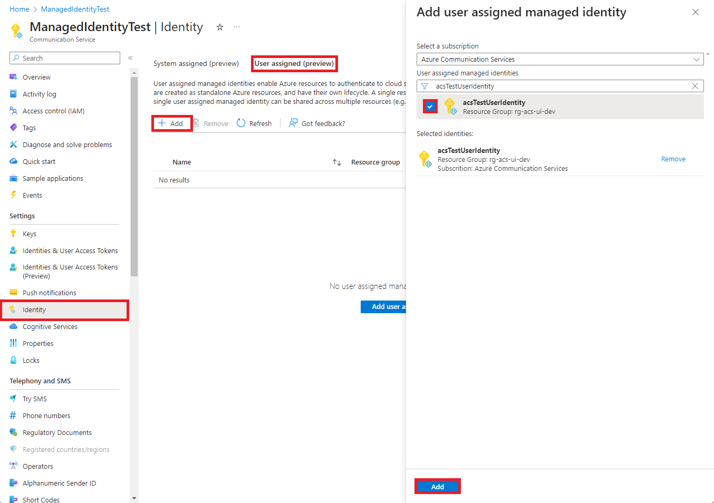Click the Add toolbar button with plus

(171, 123)
